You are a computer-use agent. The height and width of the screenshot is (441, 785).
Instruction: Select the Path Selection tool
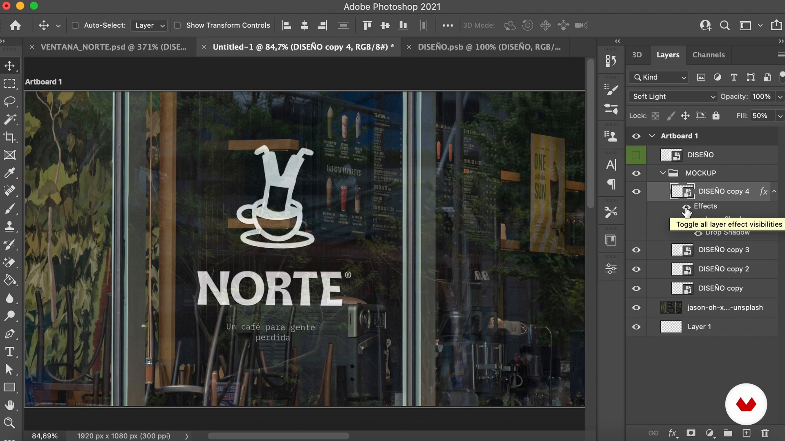(9, 370)
